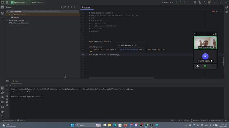Open the Project view mode dropdown
Viewport: 229px width, 128px height.
10,7
